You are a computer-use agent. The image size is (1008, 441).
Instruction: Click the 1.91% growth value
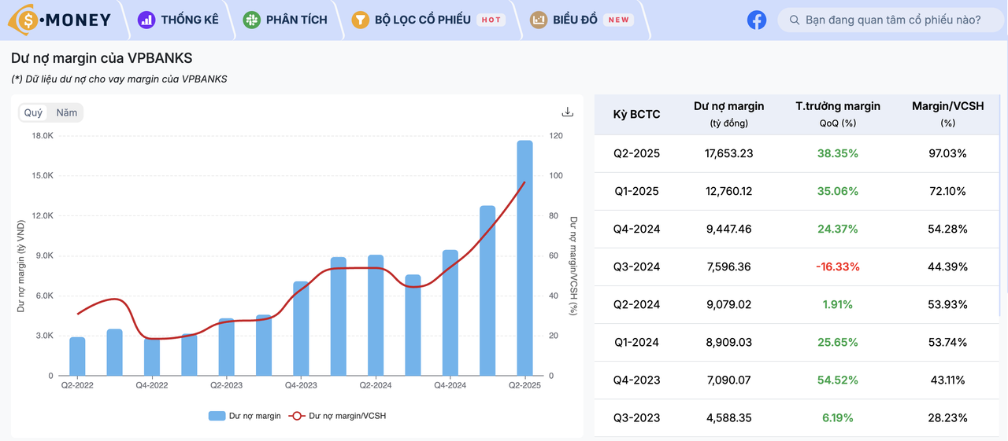[x=838, y=304]
